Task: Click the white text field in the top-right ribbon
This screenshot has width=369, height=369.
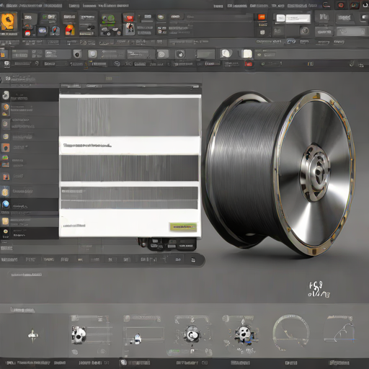Action: click(298, 18)
